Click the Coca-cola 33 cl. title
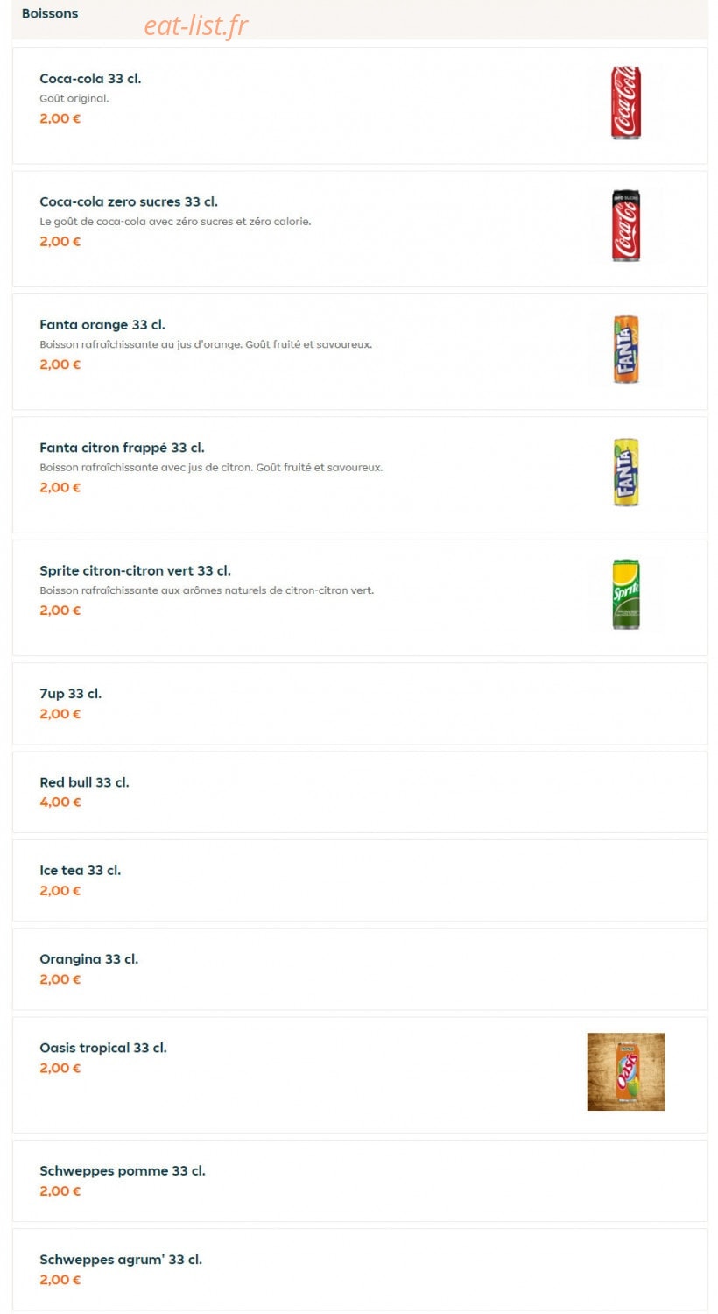The height and width of the screenshot is (1314, 718). pos(90,79)
